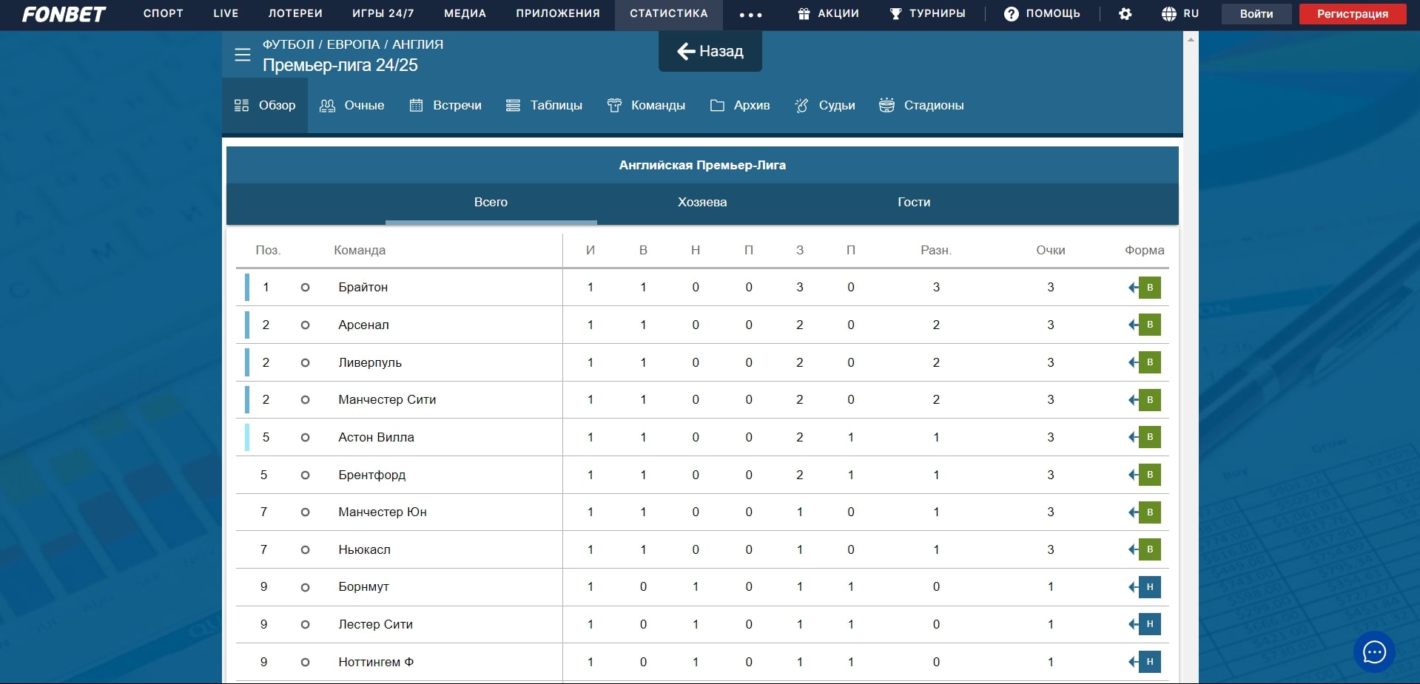
Task: Open the Команды tab
Action: (x=646, y=105)
